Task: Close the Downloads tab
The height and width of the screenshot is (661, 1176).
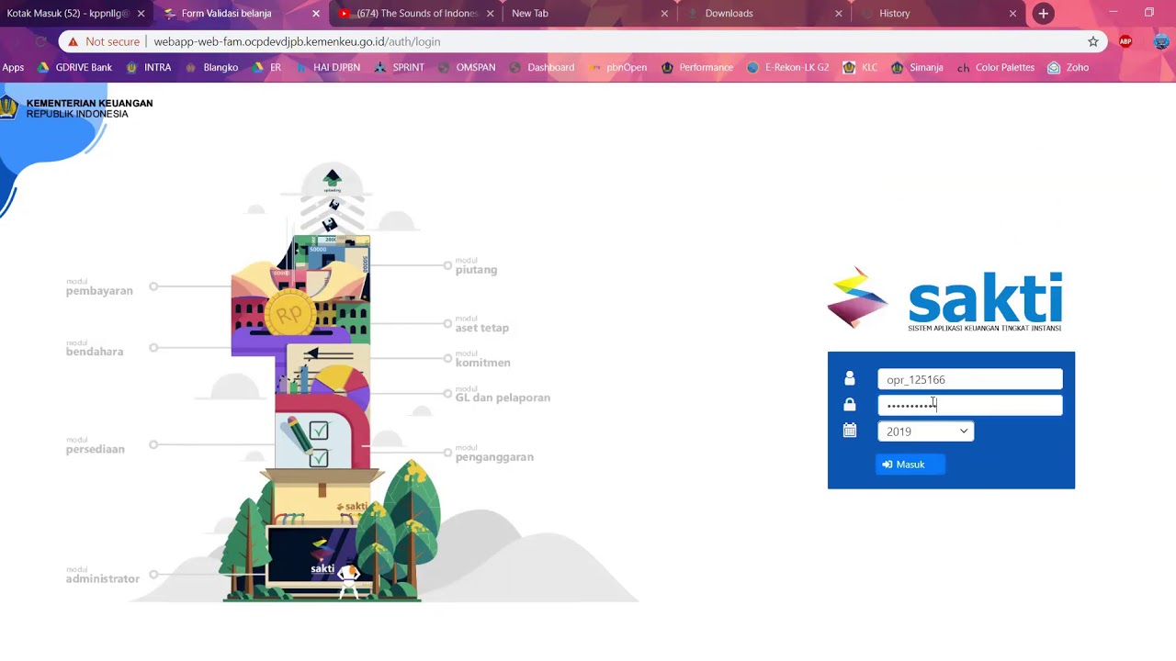Action: (839, 14)
